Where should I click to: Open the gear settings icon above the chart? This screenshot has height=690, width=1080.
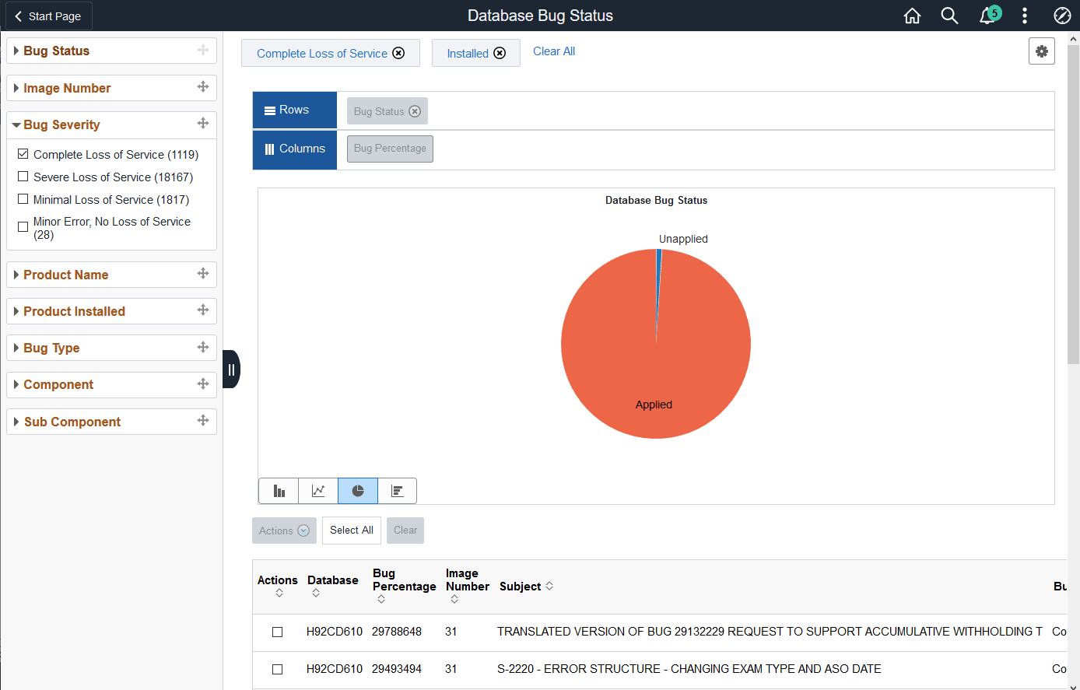point(1041,51)
